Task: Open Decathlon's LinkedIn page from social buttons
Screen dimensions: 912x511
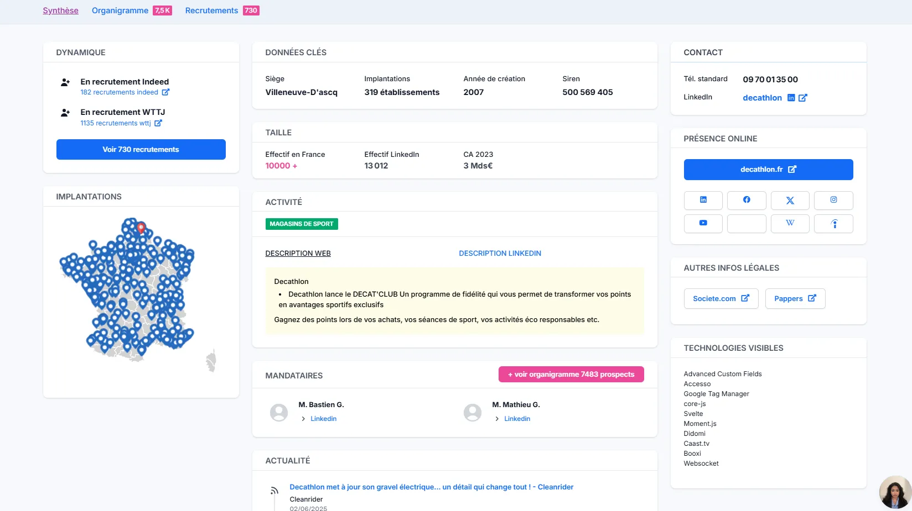Action: (x=703, y=200)
